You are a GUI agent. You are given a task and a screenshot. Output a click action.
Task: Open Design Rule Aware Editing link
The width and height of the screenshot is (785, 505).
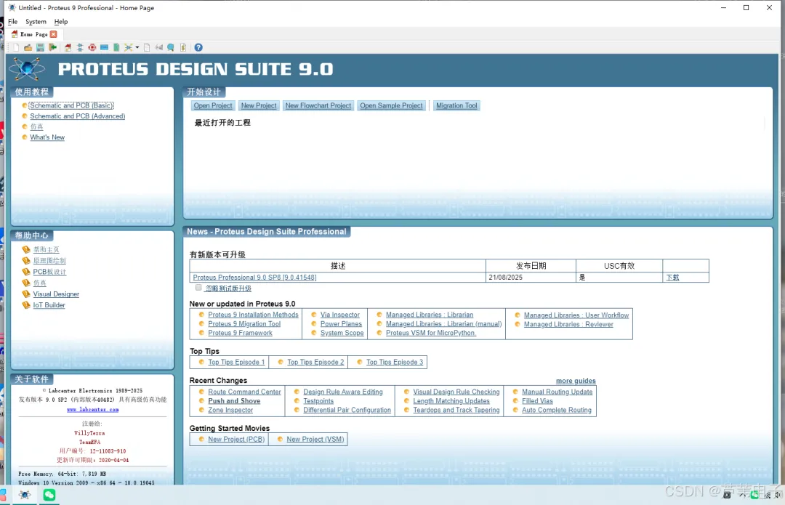pyautogui.click(x=343, y=392)
